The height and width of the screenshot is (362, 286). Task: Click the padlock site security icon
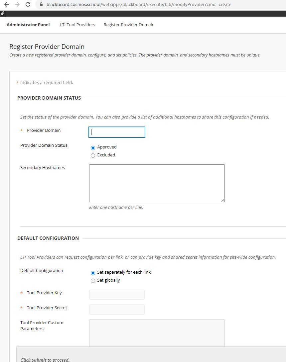click(x=41, y=4)
